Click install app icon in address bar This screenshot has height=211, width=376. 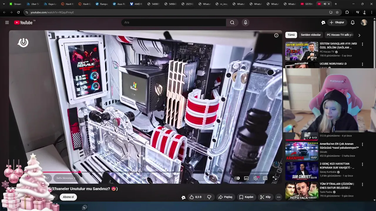point(331,12)
